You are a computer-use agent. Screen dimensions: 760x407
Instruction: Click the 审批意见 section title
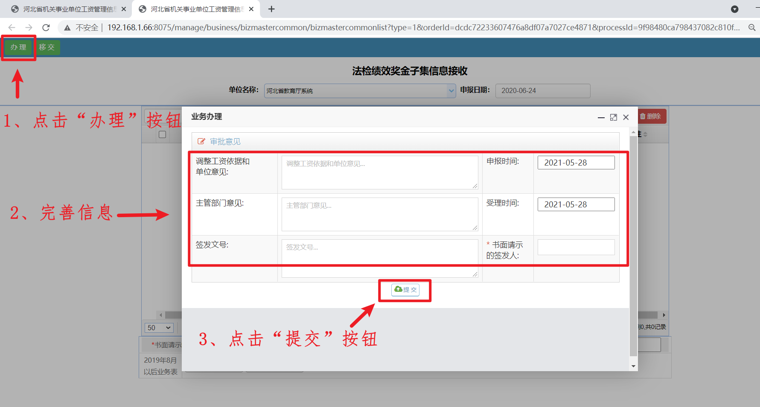click(x=225, y=141)
